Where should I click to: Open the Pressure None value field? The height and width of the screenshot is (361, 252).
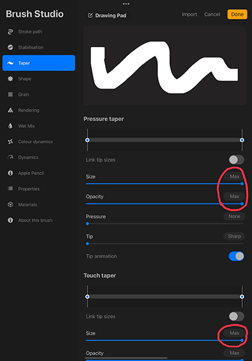[234, 217]
